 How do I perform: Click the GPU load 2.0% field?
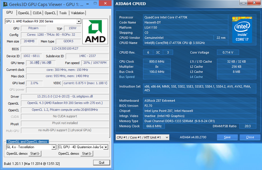point(34,83)
